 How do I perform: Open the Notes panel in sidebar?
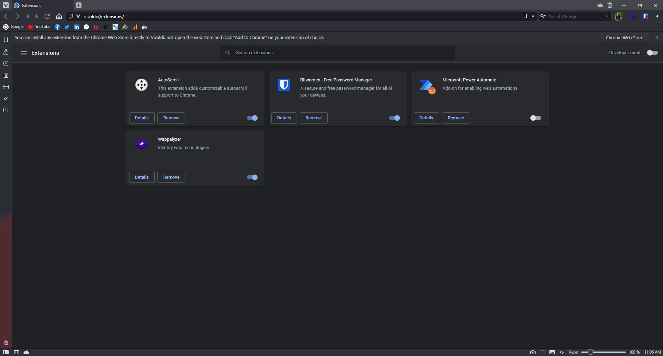[6, 76]
